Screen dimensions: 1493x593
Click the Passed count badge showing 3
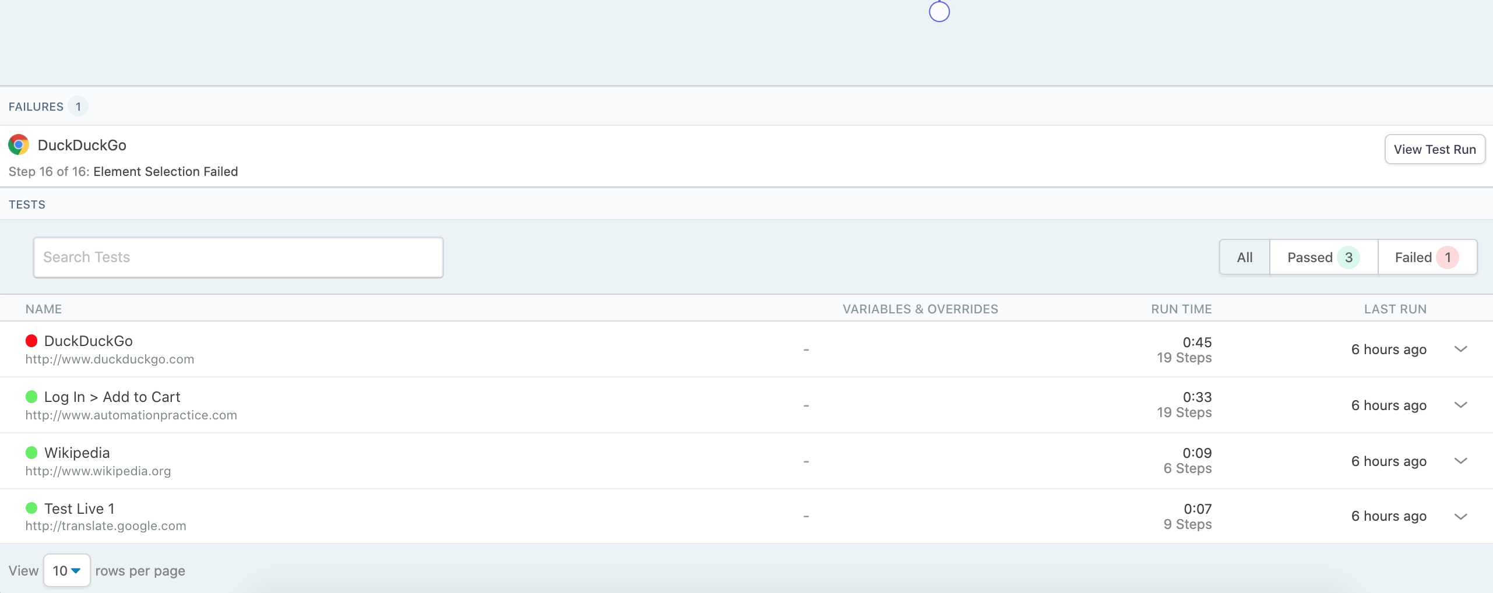coord(1348,257)
